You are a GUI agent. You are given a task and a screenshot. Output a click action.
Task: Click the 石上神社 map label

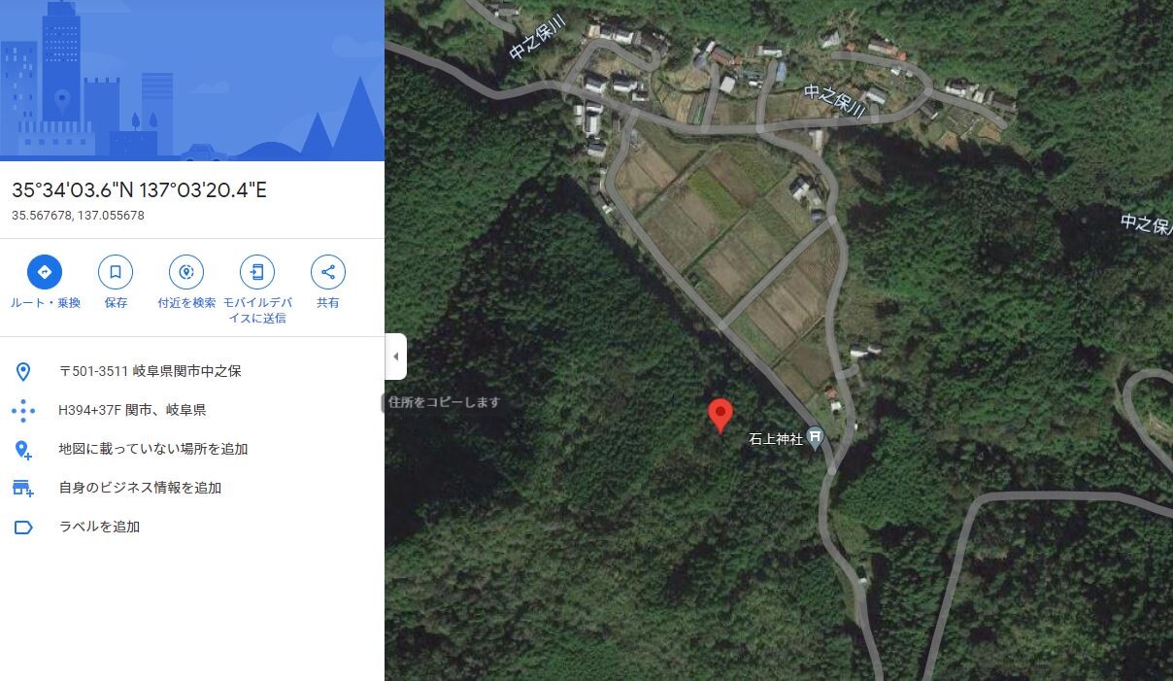776,439
